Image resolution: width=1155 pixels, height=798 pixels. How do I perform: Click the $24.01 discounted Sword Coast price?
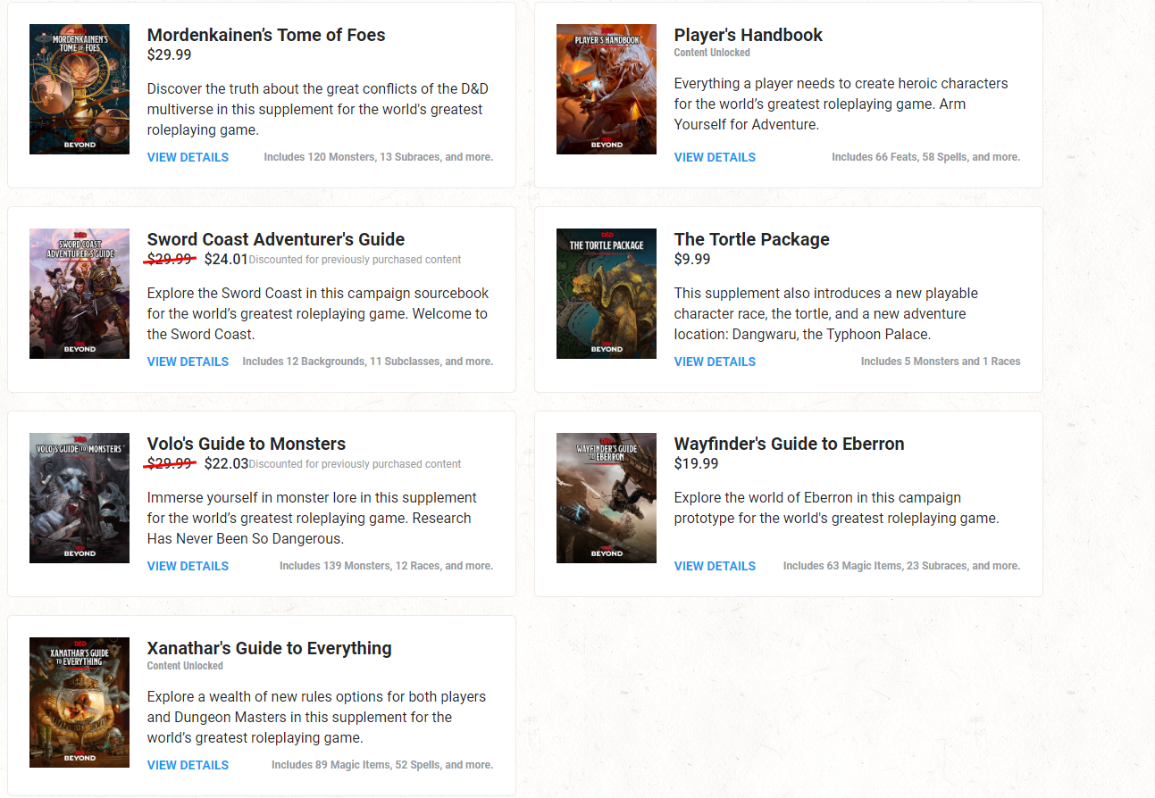[x=226, y=260]
